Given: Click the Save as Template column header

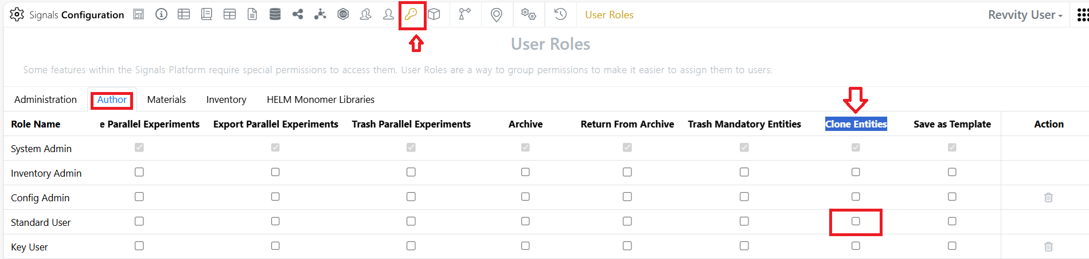Looking at the screenshot, I should [x=952, y=124].
